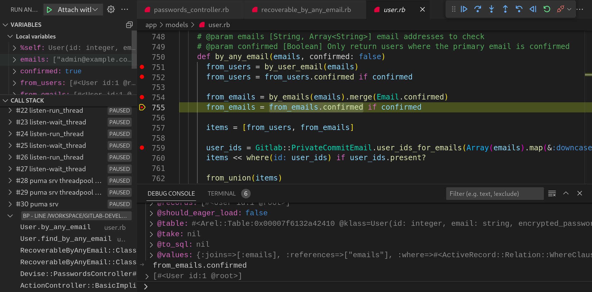Click line number 757 in gutter
The width and height of the screenshot is (592, 292).
click(x=158, y=128)
